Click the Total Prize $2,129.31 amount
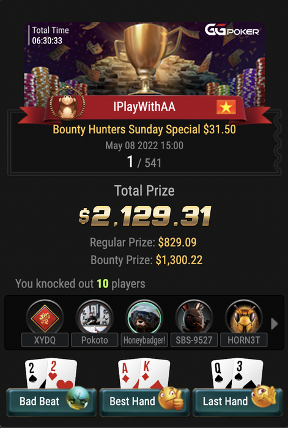Screen dimensions: 288x428 pyautogui.click(x=145, y=216)
